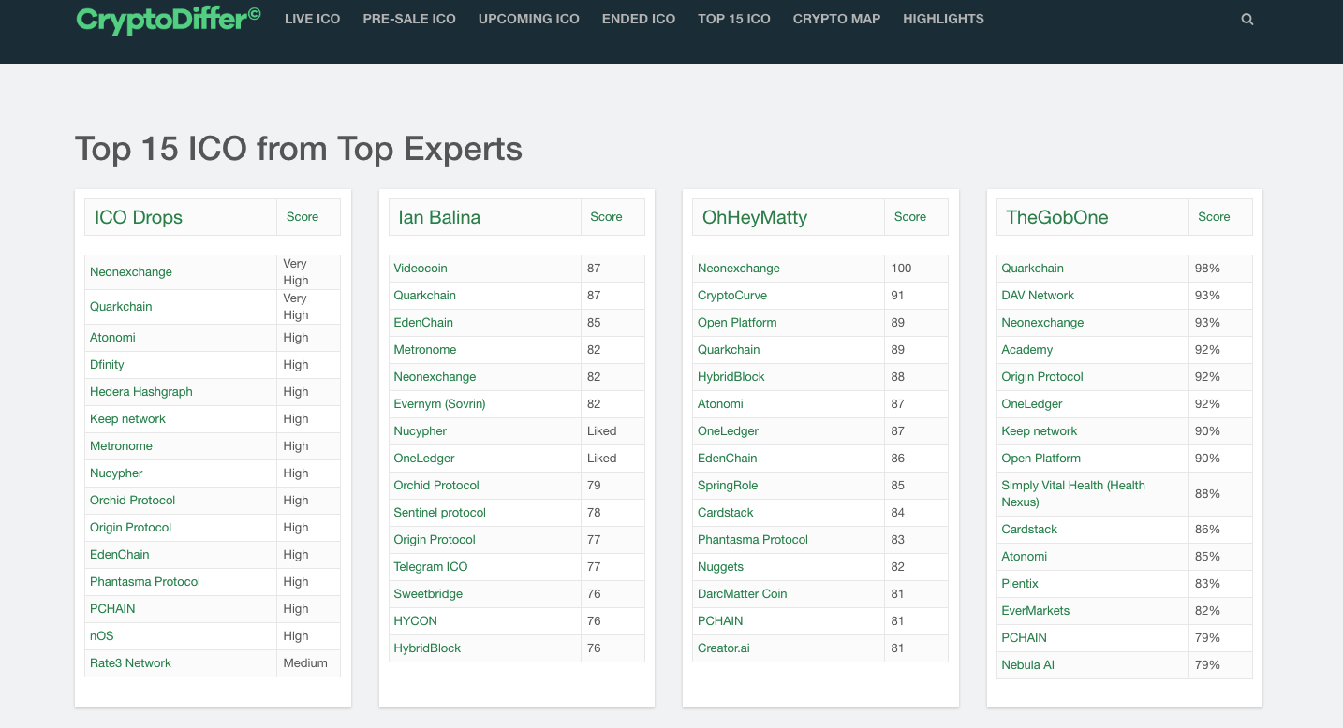
Task: Open Sweetbridge link
Action: point(428,594)
